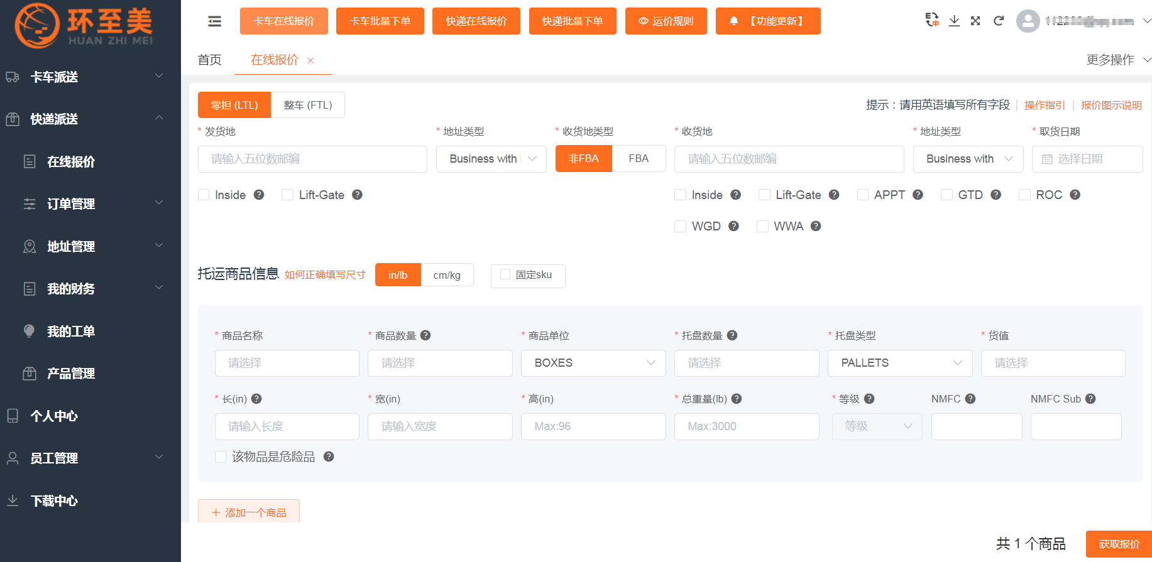
Task: Expand the 更多操作 menu
Action: tap(1118, 60)
